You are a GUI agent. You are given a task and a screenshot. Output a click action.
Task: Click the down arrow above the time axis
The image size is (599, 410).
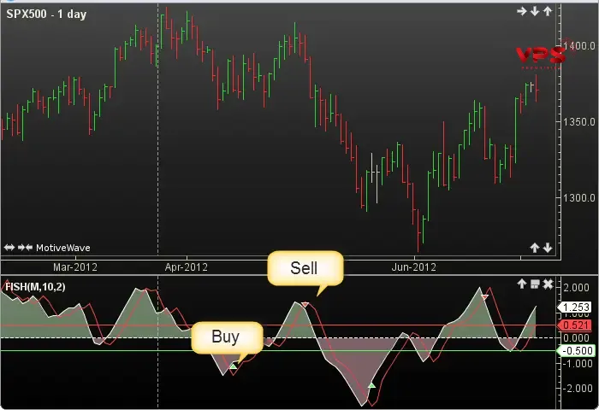tap(548, 248)
